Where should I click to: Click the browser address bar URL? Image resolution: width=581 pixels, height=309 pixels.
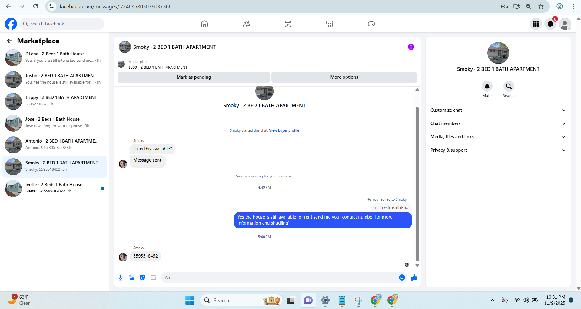[115, 6]
